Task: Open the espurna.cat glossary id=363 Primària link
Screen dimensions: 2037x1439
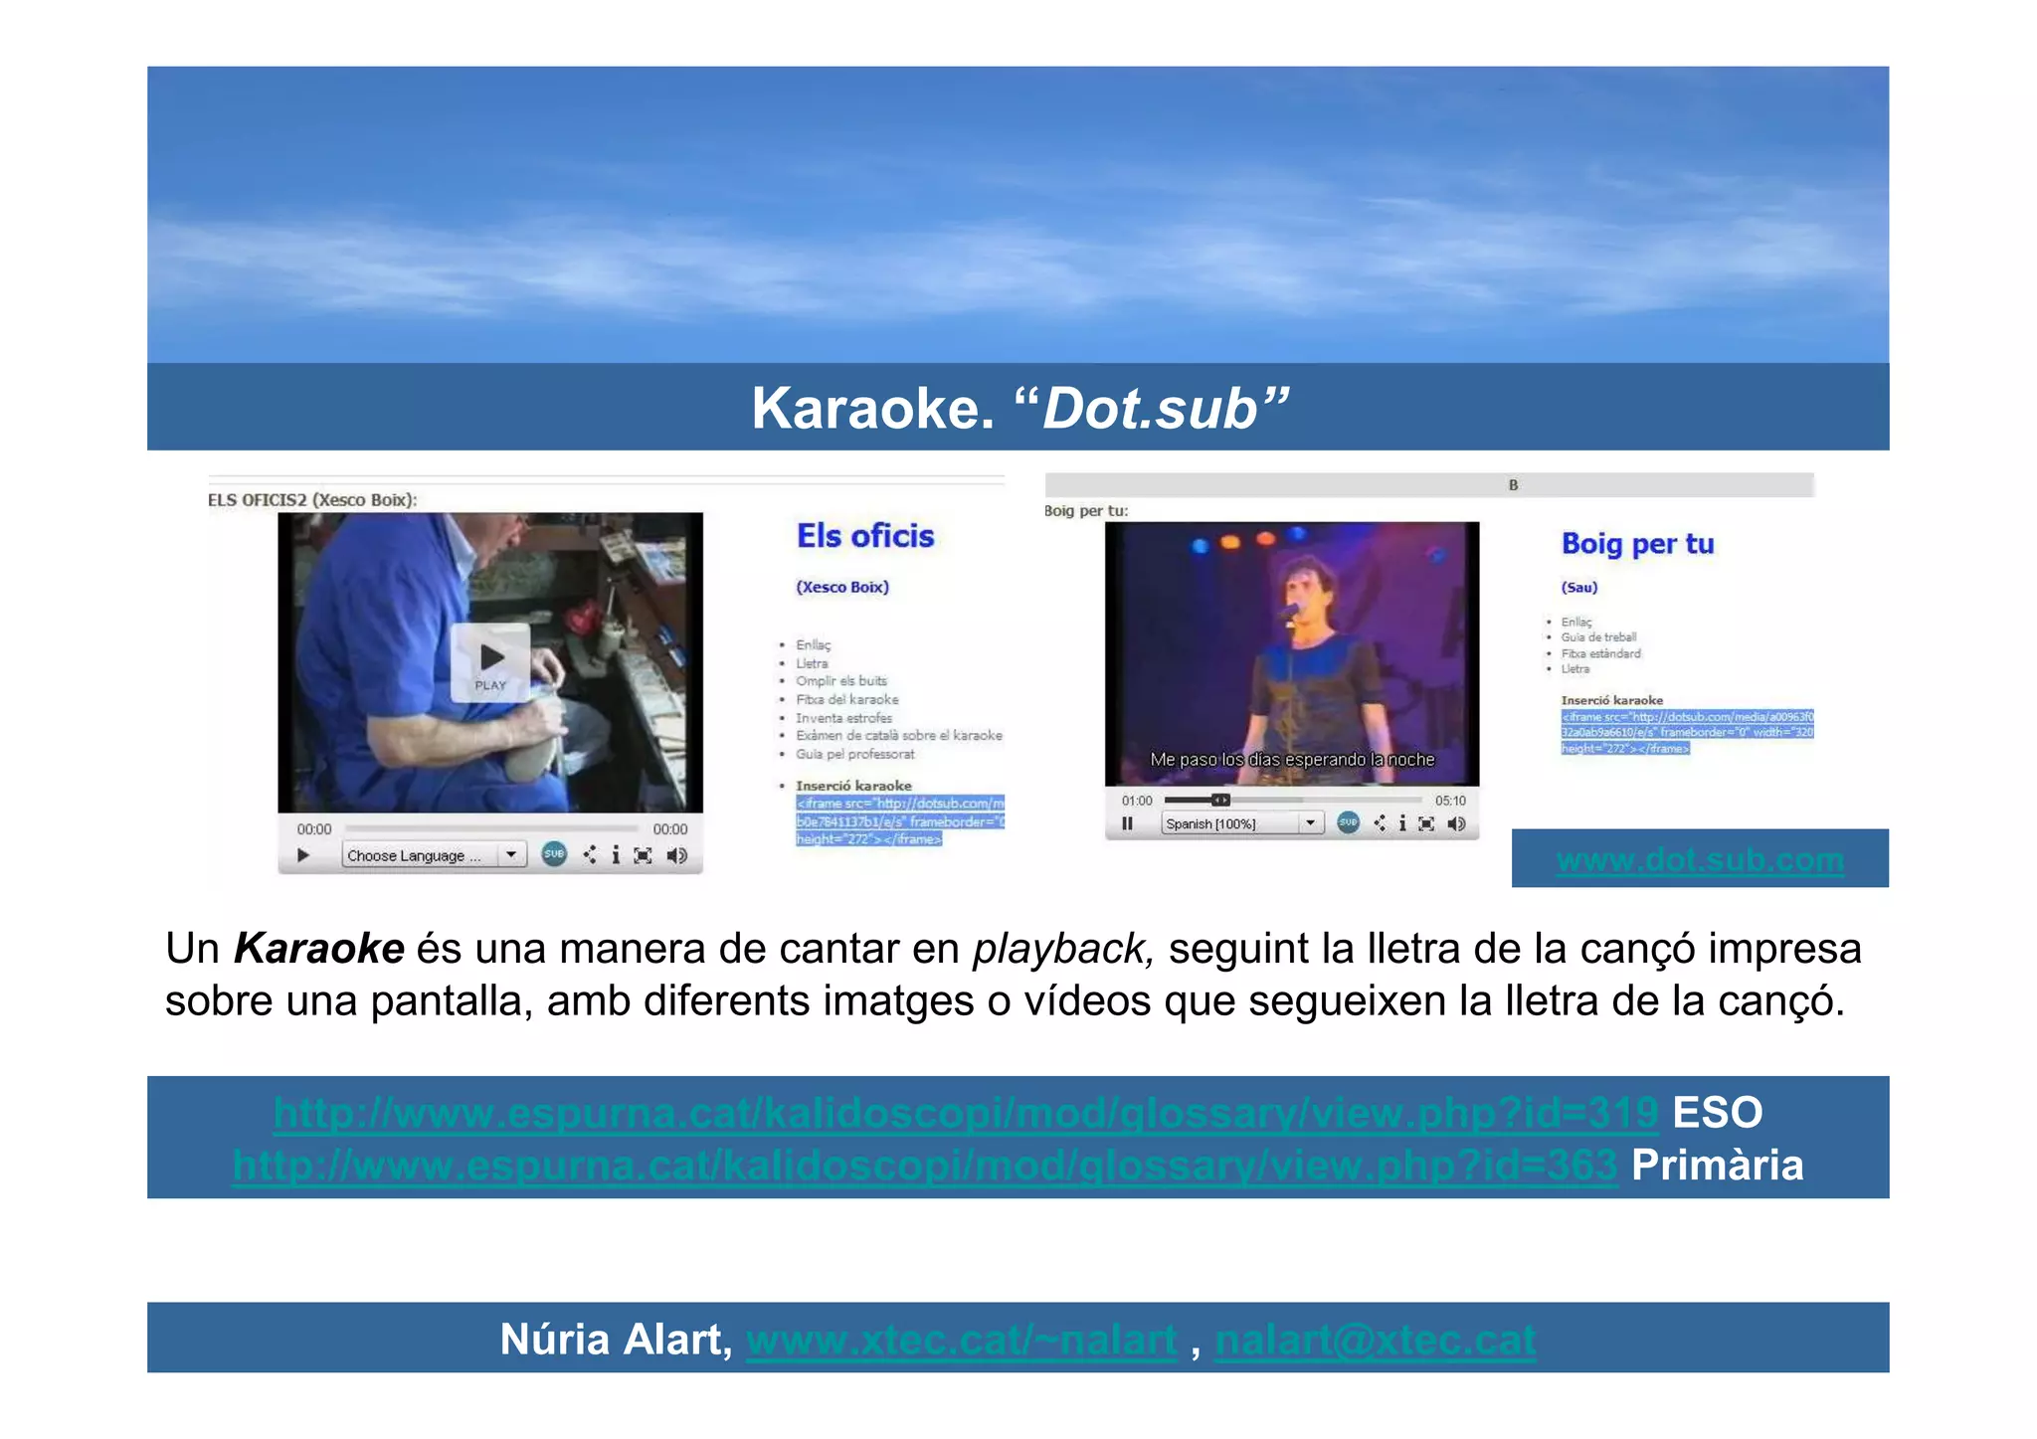Action: 925,1165
